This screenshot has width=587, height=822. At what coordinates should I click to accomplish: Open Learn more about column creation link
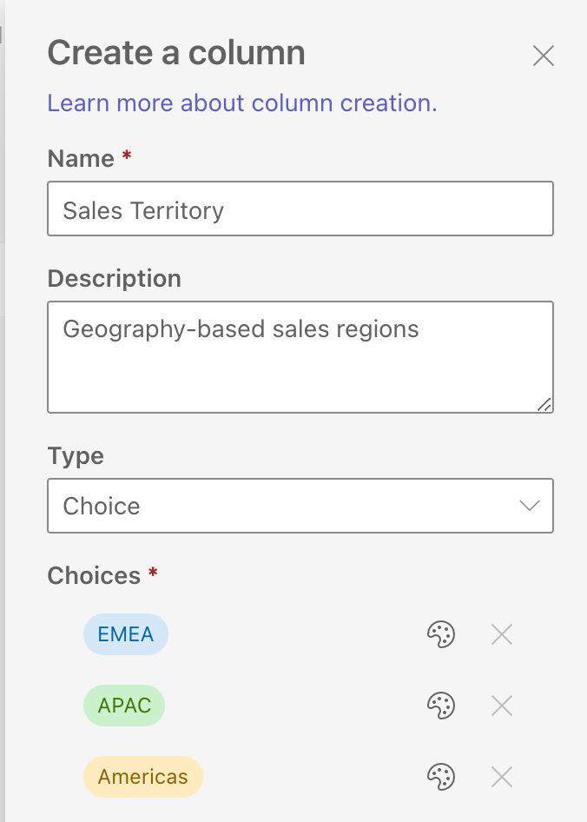[242, 103]
